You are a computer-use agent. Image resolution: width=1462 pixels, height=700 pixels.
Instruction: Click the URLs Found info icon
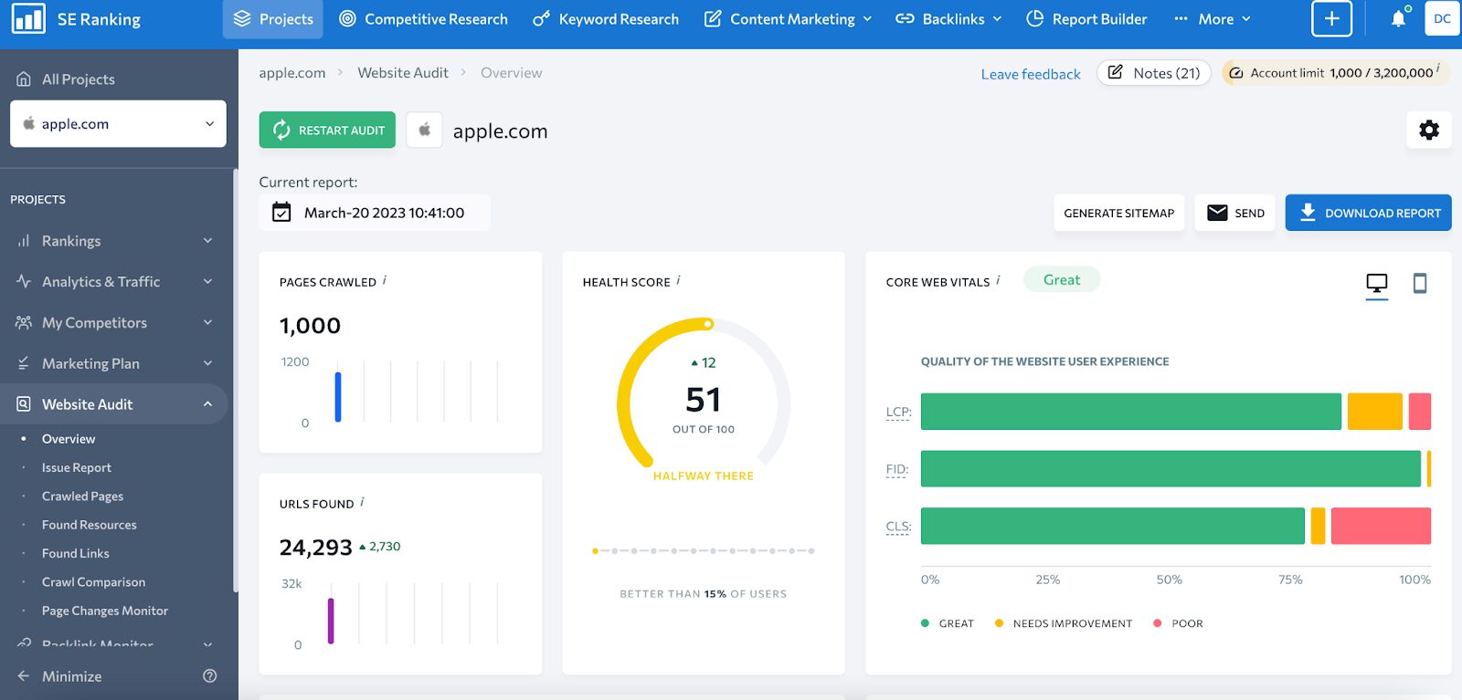pos(362,502)
